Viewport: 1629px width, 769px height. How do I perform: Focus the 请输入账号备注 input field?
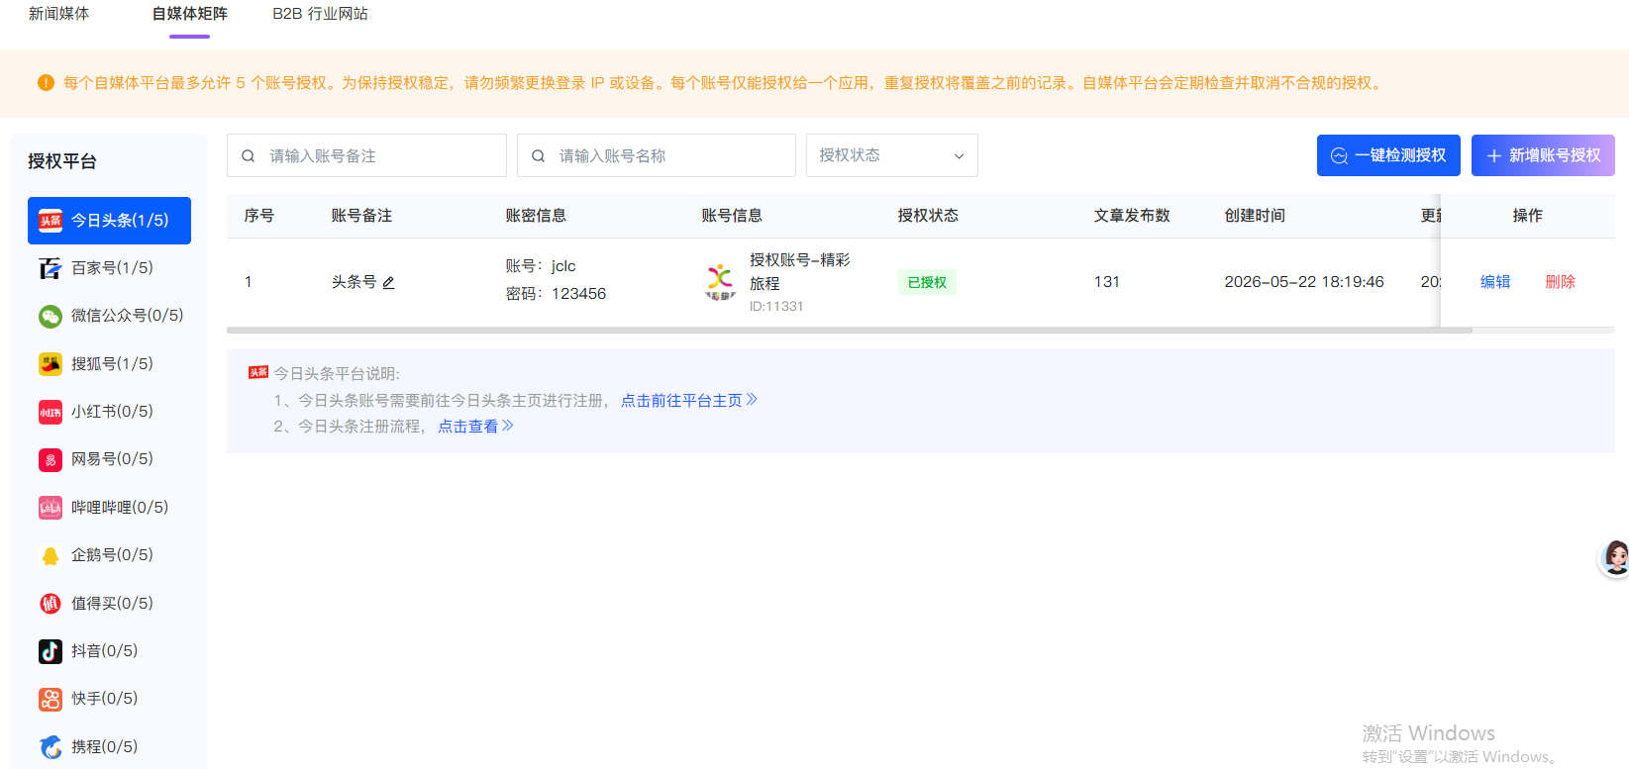click(366, 155)
